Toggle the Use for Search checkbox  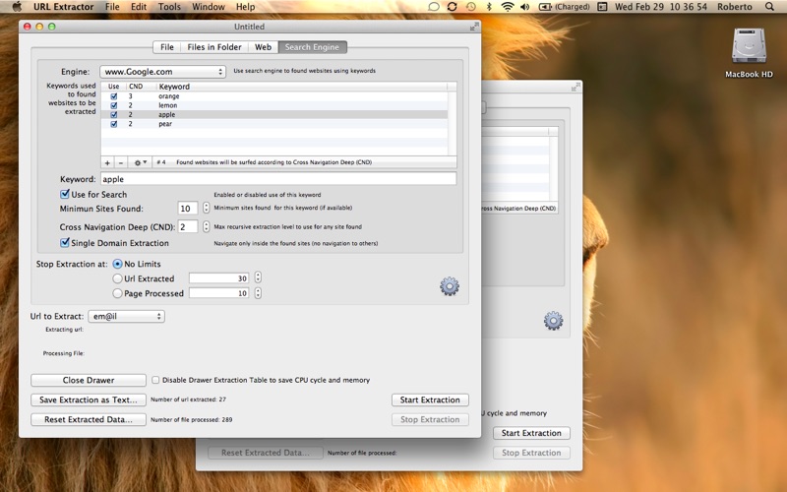point(65,194)
